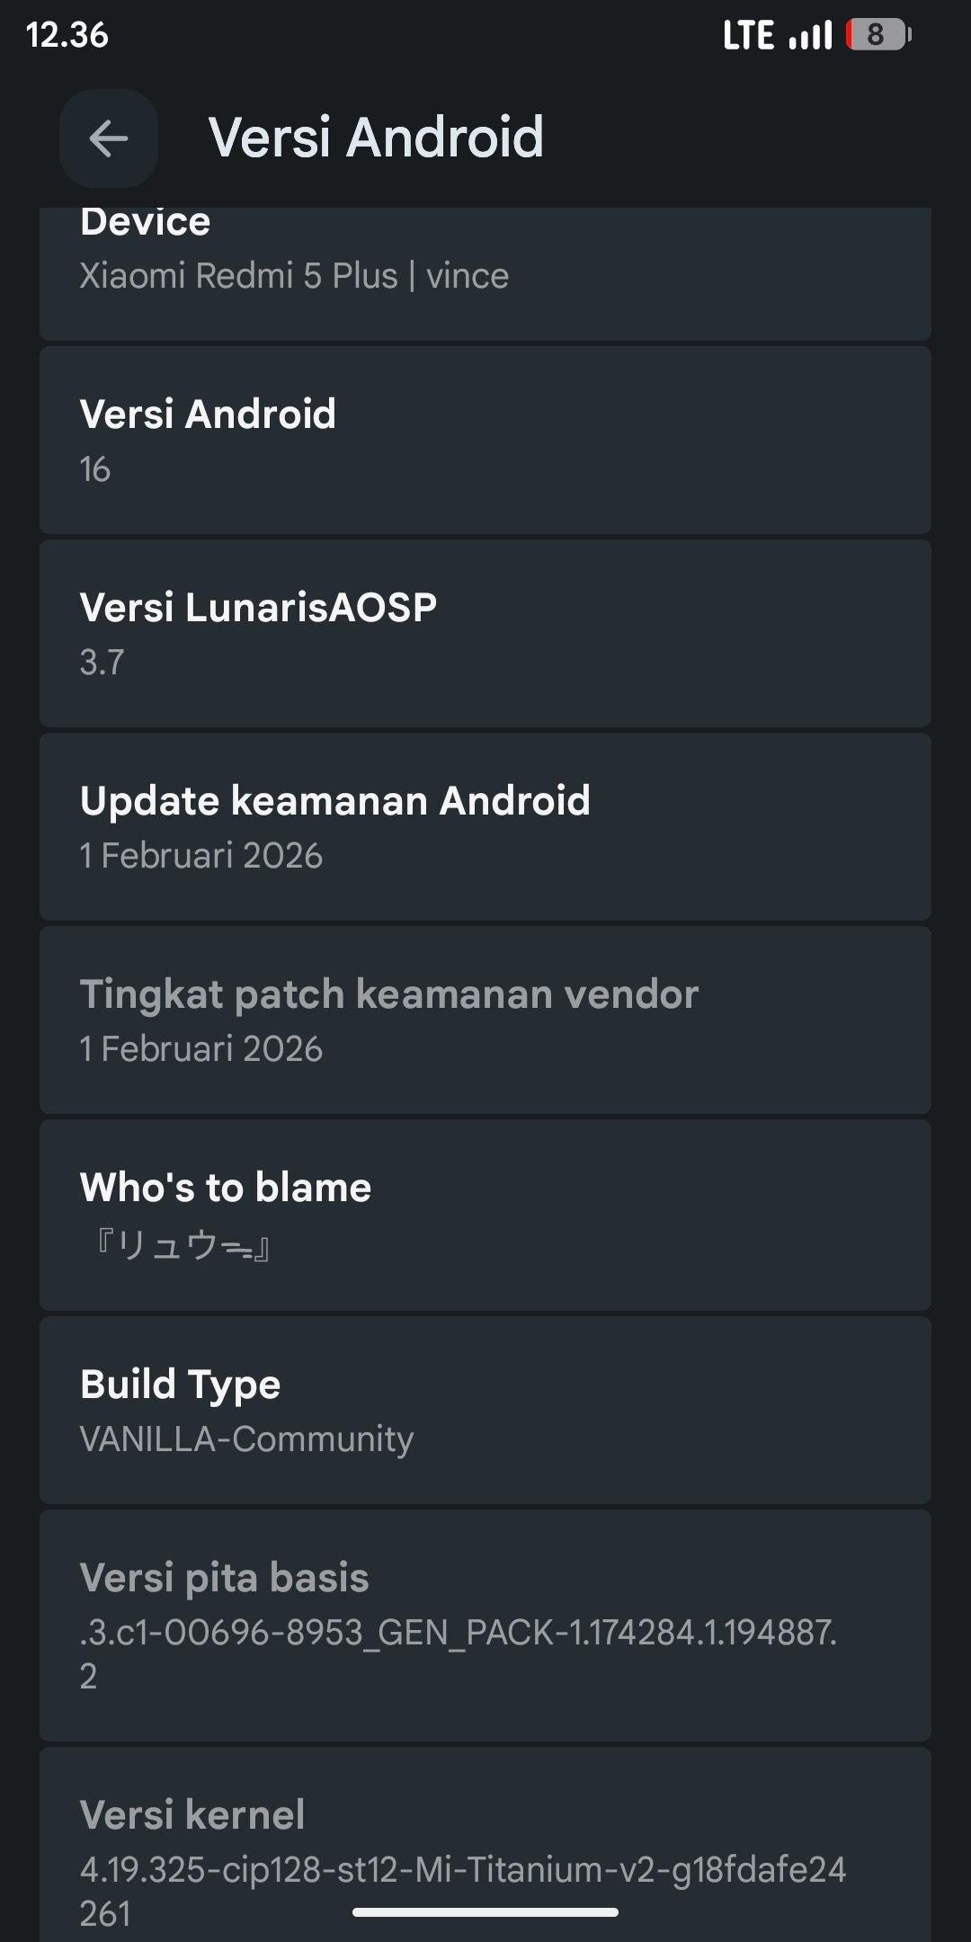Tap the kernel version string 4.19.325-cip128
The height and width of the screenshot is (1942, 971).
(x=462, y=1870)
